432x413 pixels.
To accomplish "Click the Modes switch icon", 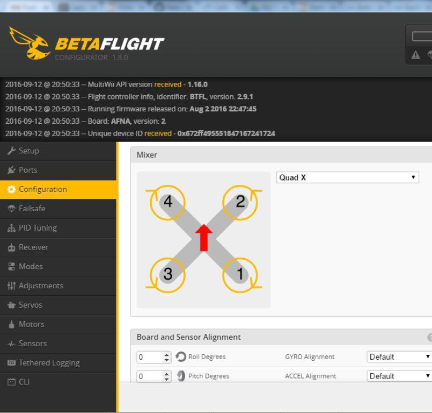I will [x=11, y=267].
